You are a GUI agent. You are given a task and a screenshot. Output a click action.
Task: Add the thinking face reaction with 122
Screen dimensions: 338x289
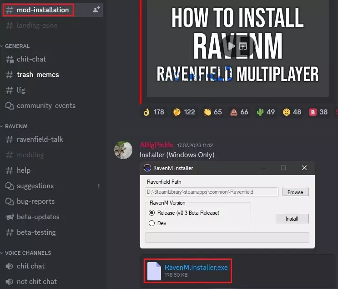click(184, 112)
